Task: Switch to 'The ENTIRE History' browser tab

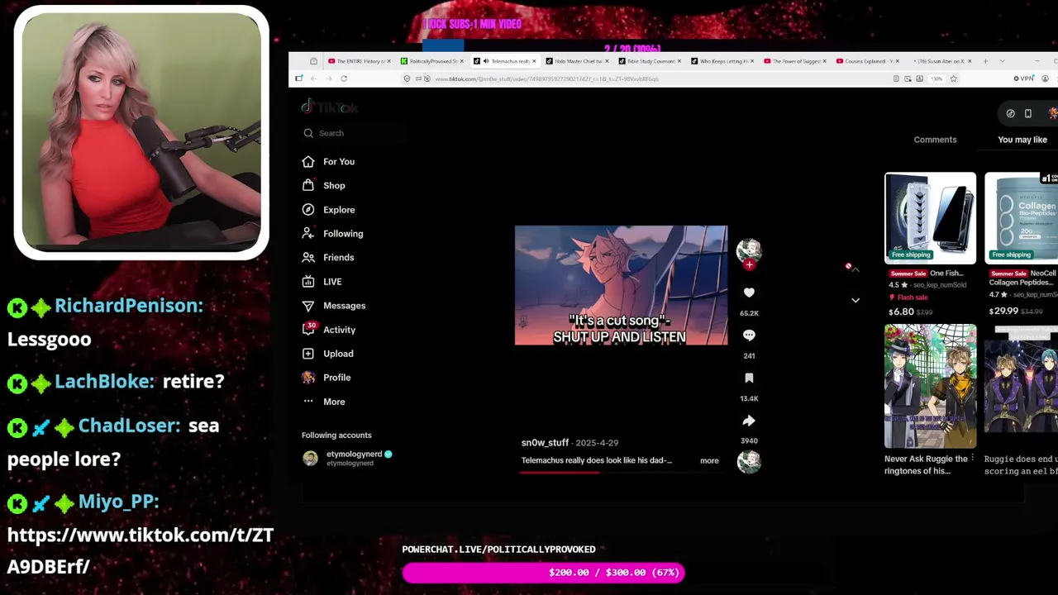Action: click(x=360, y=61)
